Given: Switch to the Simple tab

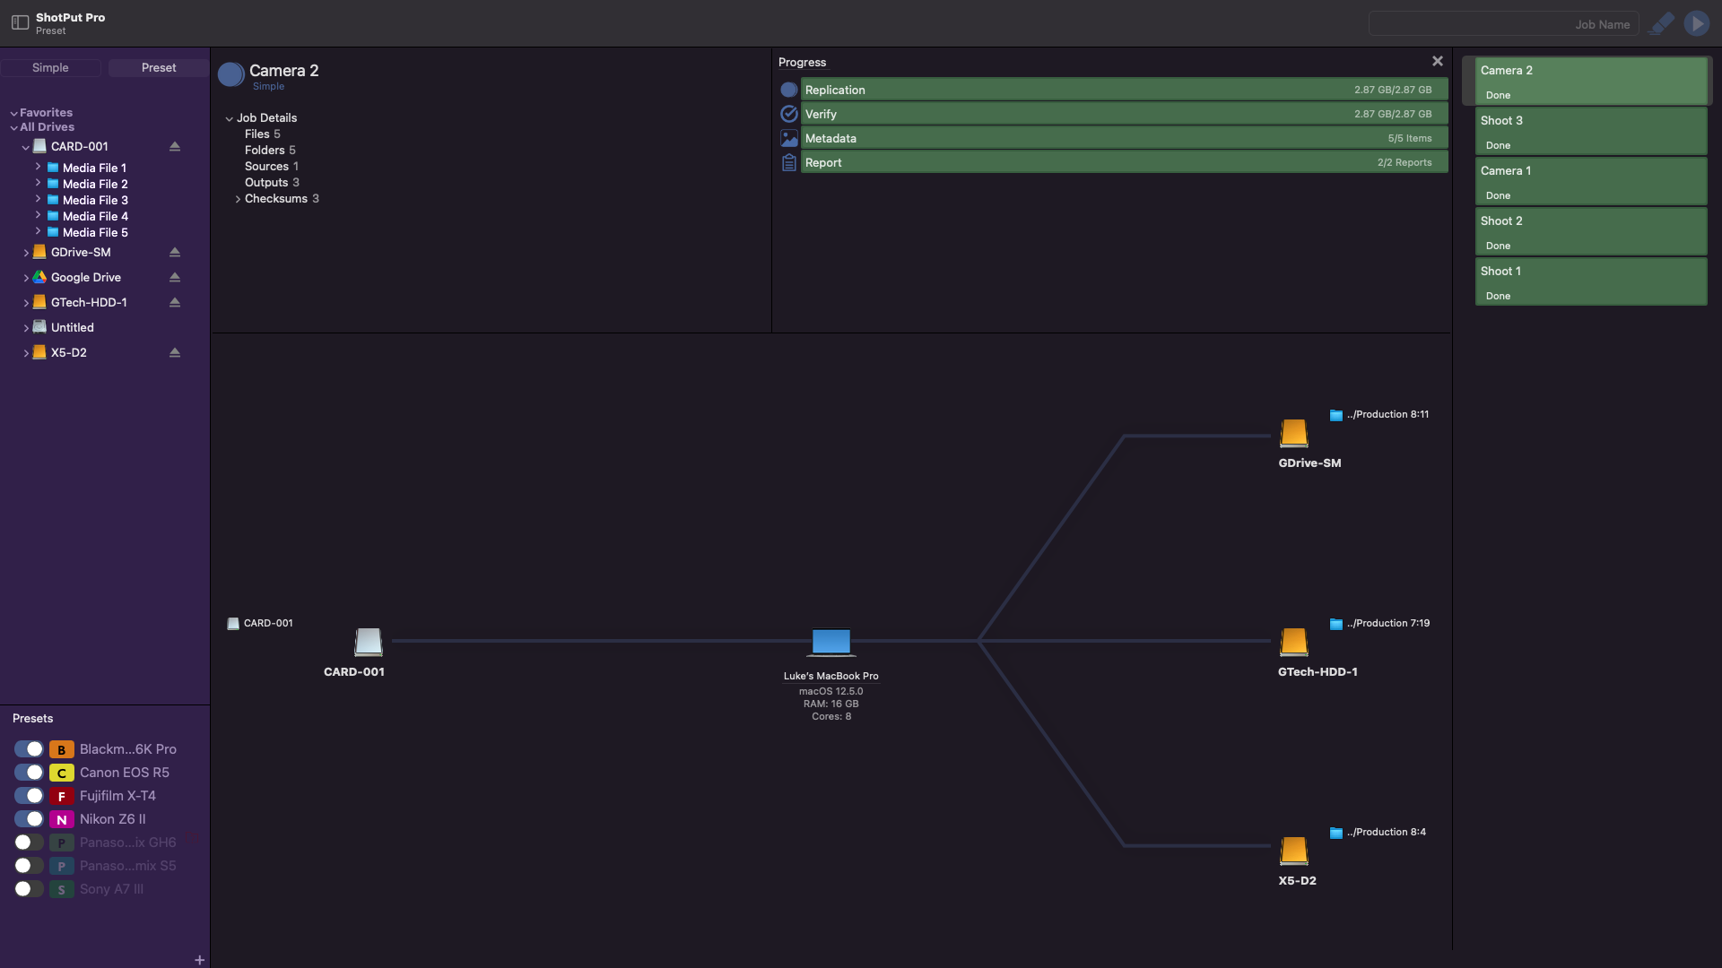Looking at the screenshot, I should pos(50,68).
